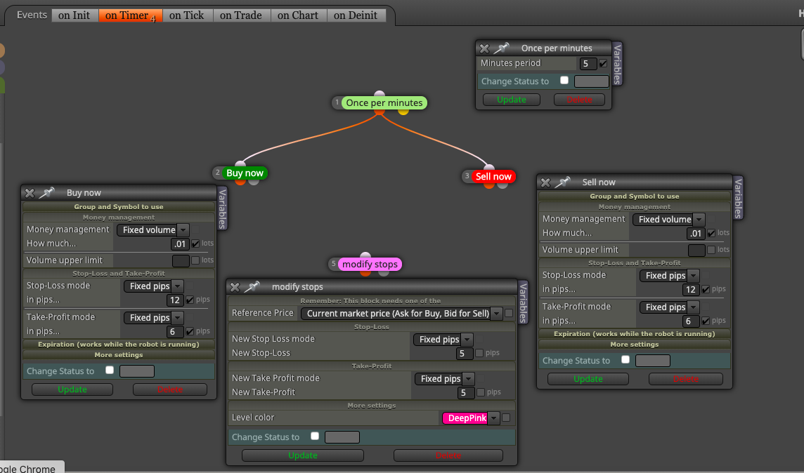804x473 pixels.
Task: Open Stop-Loss mode dropdown in Buy now panel
Action: click(x=153, y=286)
